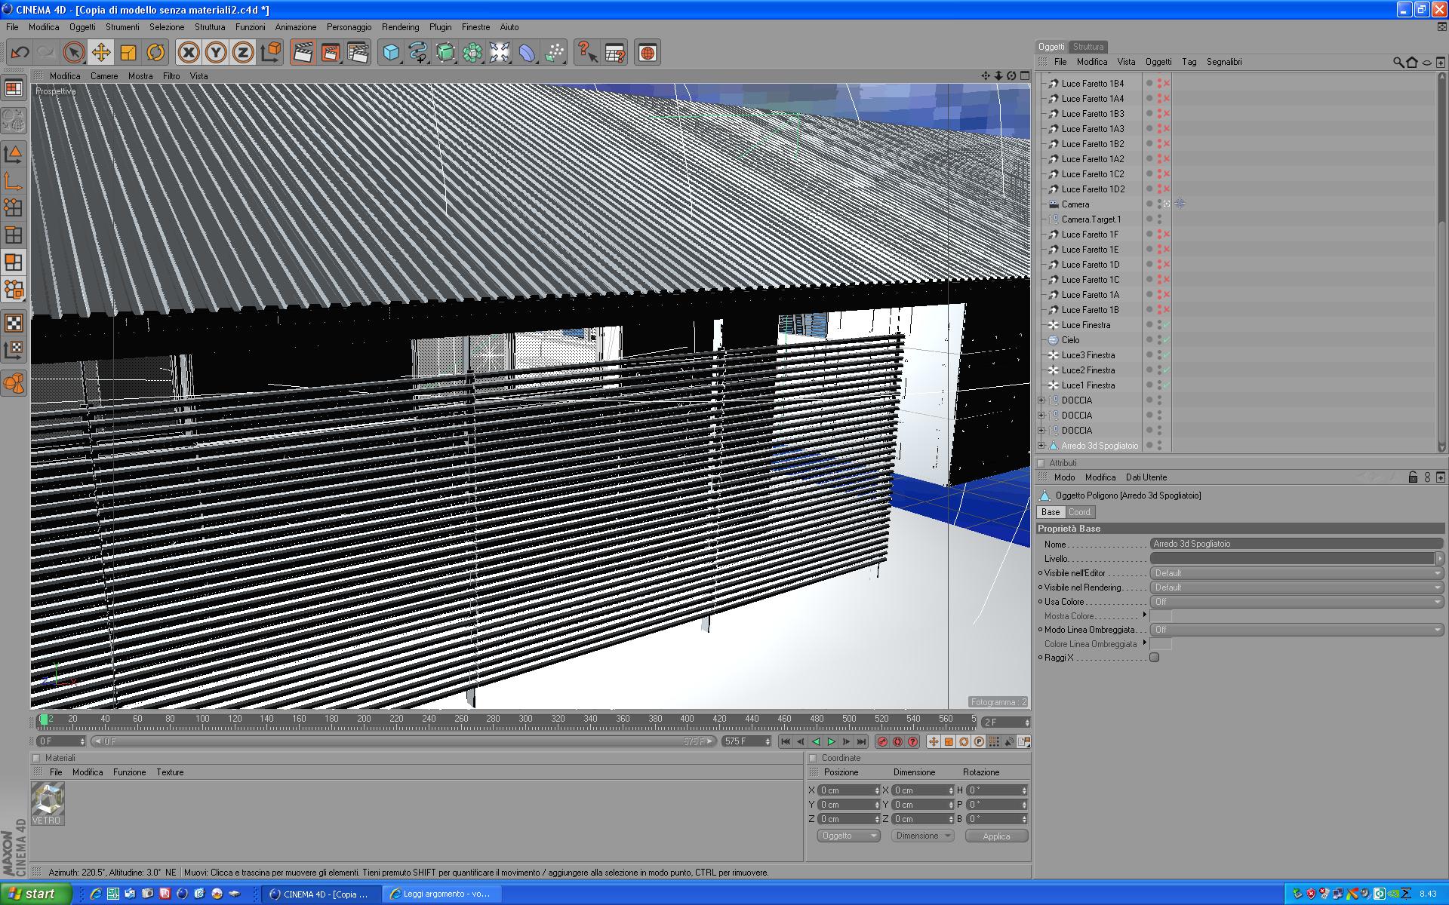The width and height of the screenshot is (1449, 905).
Task: Click the Undo arrow icon
Action: point(20,53)
